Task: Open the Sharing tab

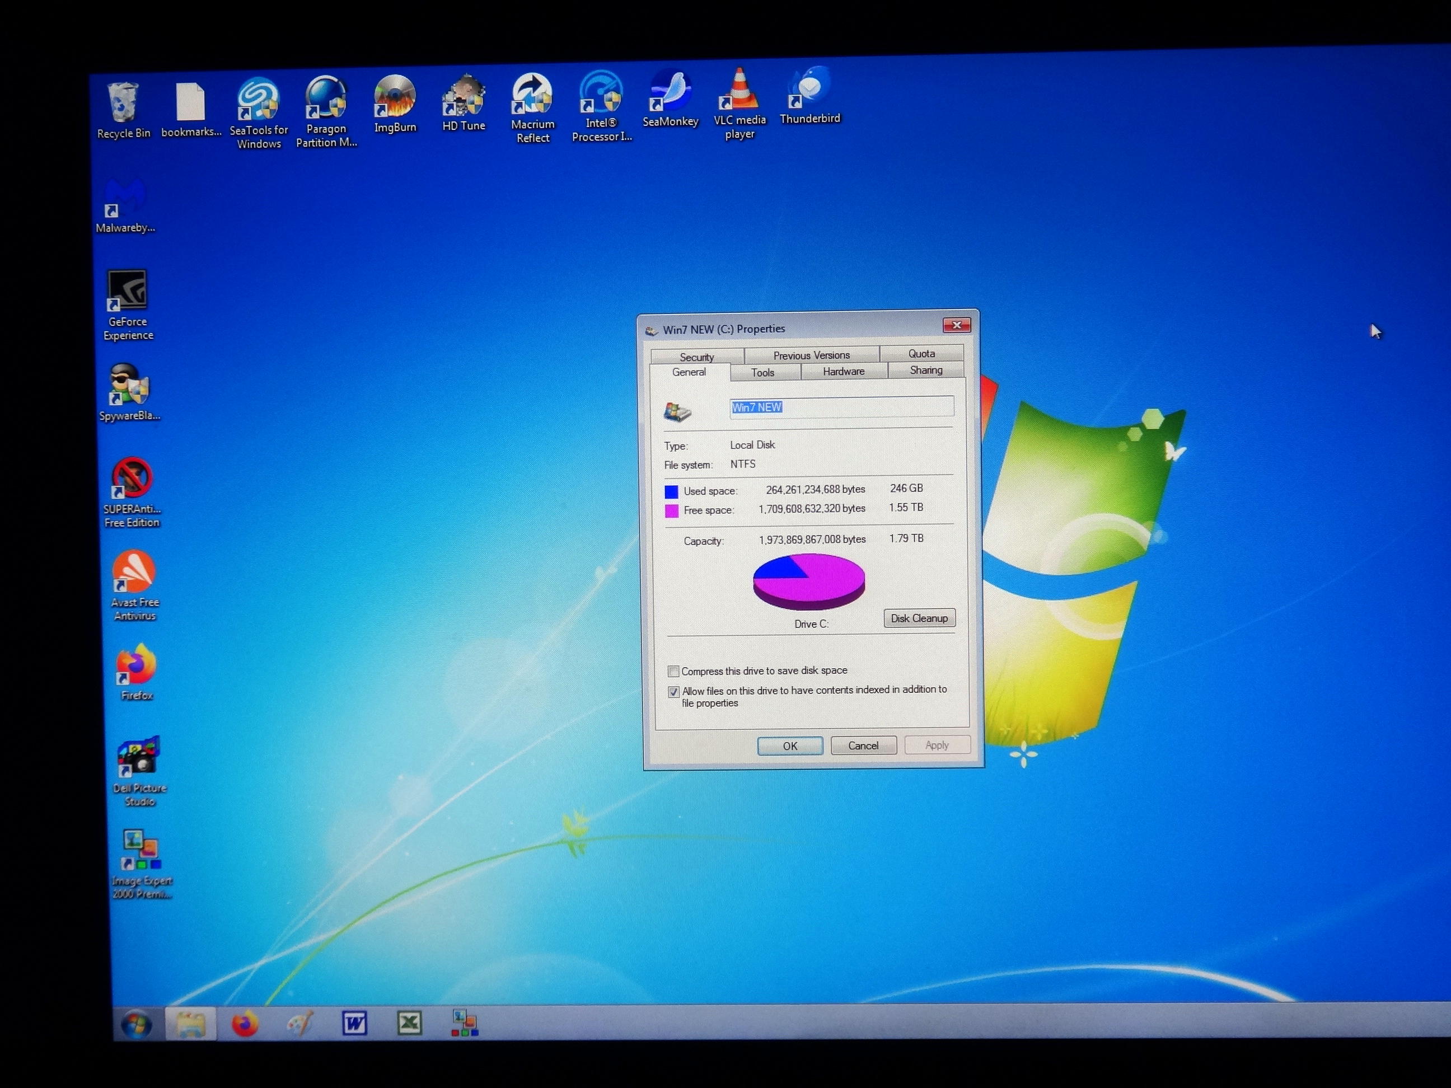Action: 926,370
